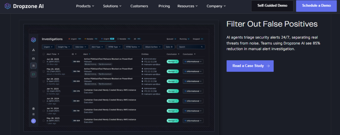
Task: Show the Queued investigations status
Action: click(x=171, y=39)
